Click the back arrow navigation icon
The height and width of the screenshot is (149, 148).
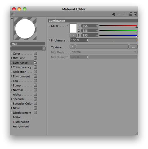point(113,14)
